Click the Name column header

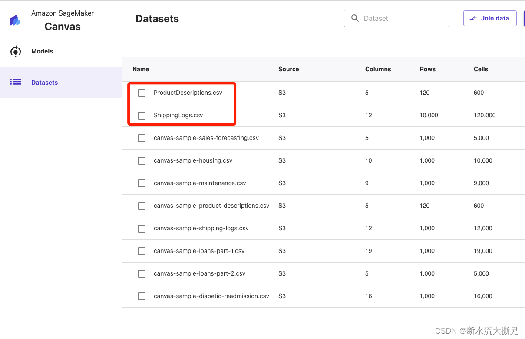click(x=141, y=69)
